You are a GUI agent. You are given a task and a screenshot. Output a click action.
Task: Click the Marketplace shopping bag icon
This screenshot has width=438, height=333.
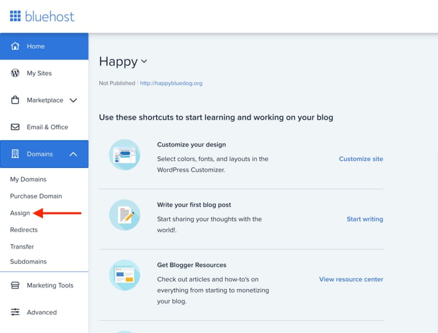click(15, 99)
